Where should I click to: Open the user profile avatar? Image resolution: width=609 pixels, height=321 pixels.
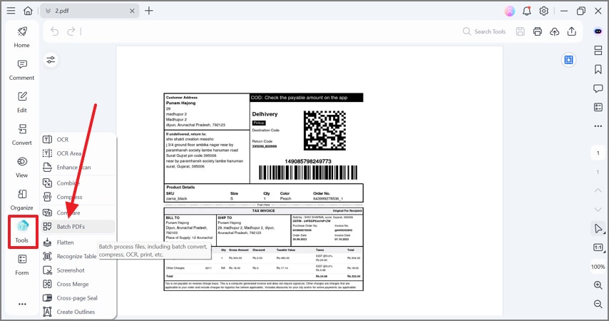pos(510,11)
